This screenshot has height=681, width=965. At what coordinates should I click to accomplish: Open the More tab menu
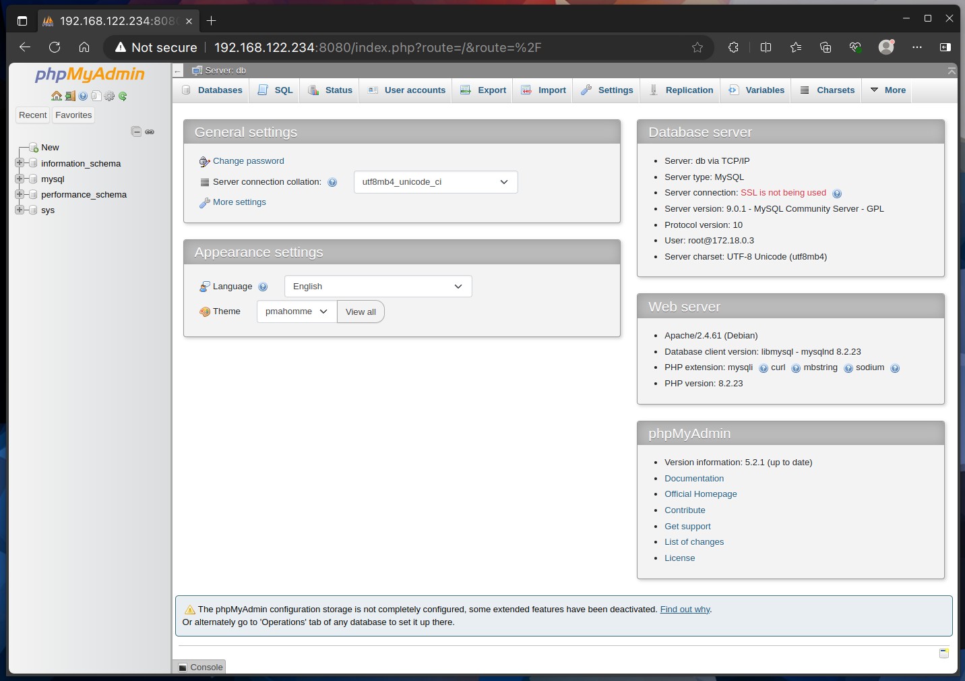(888, 90)
